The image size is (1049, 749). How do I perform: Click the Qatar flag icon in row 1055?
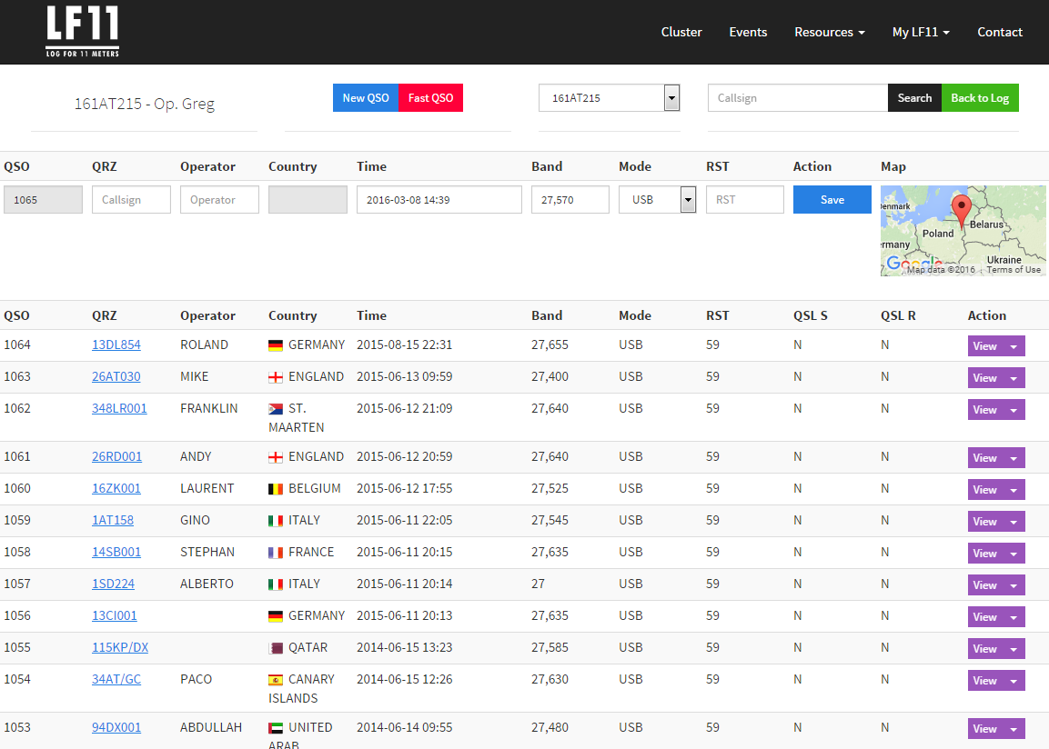click(276, 648)
